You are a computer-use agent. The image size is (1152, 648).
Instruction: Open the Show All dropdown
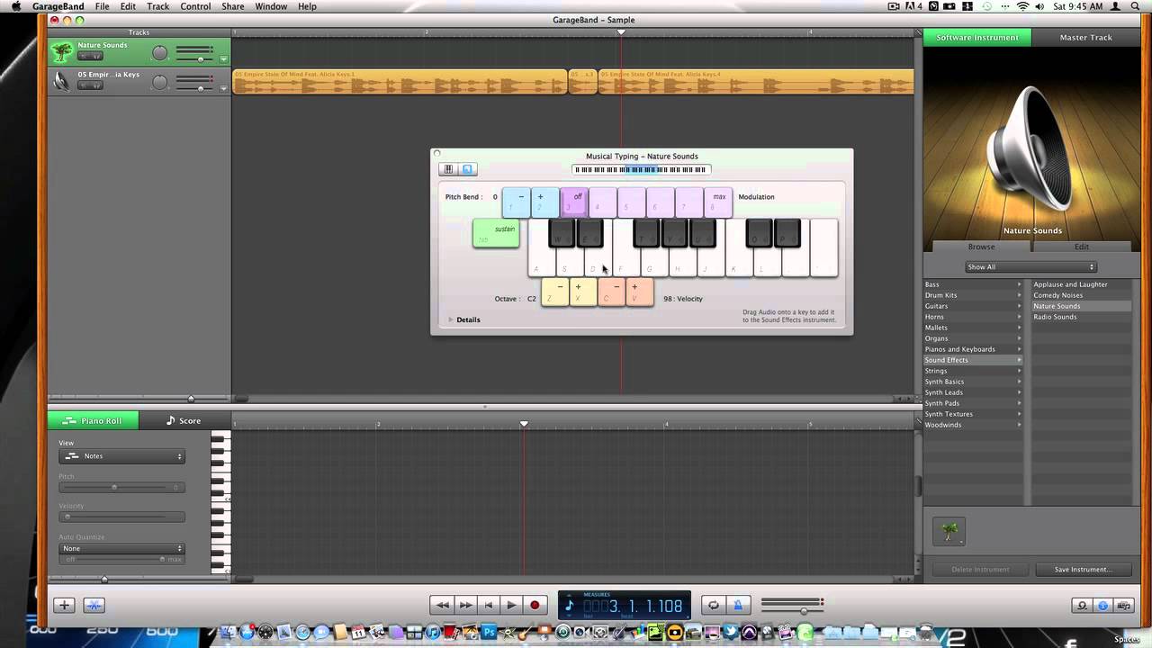[x=1030, y=266]
